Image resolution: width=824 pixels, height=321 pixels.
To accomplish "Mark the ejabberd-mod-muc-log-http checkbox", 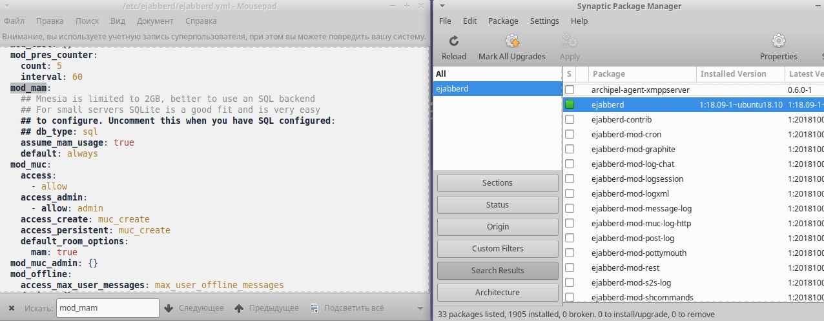I will coord(570,223).
